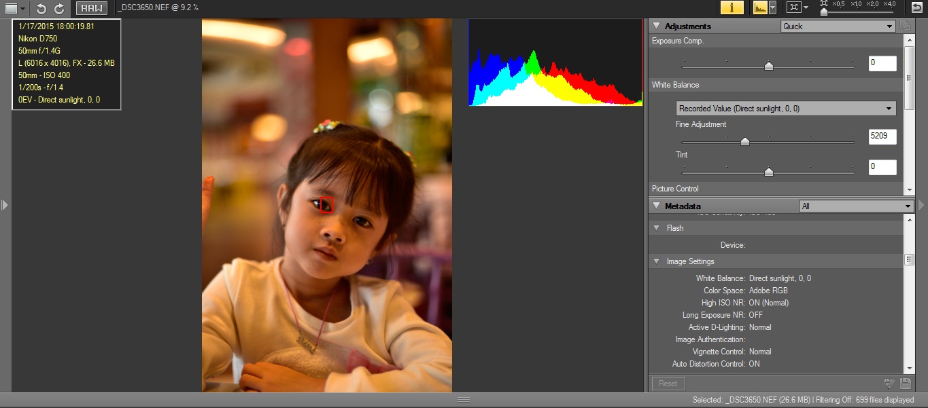This screenshot has height=408, width=928.
Task: Collapse the Image Settings section
Action: pyautogui.click(x=656, y=261)
